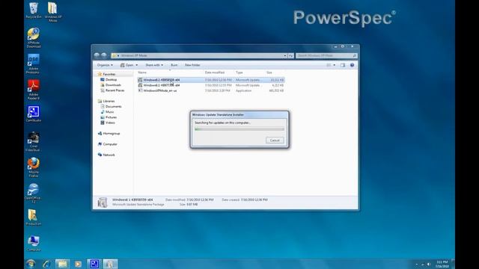Screen dimensions: 479x269
Task: Go forward in the Explorer window
Action: (x=104, y=55)
